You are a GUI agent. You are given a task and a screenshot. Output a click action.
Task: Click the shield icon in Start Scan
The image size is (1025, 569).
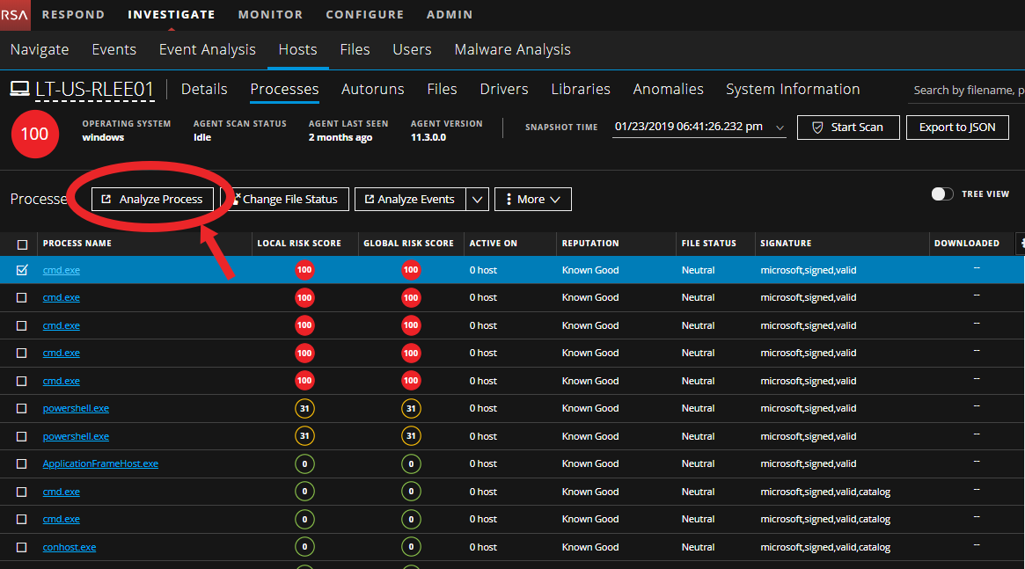click(x=817, y=128)
